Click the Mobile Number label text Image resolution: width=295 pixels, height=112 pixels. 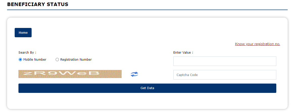[35, 60]
